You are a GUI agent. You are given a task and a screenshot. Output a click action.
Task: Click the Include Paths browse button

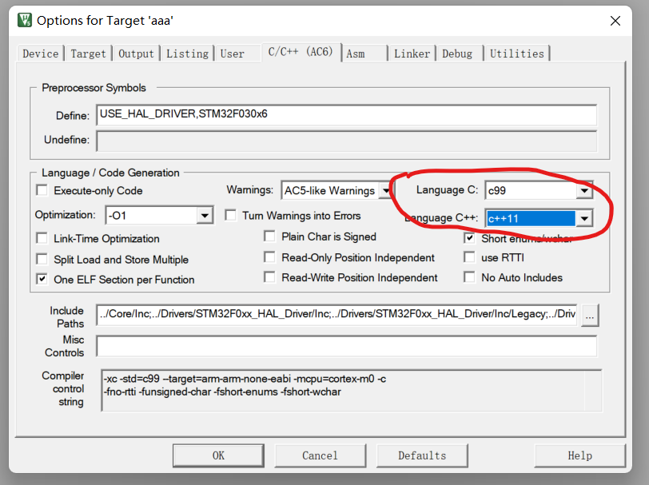click(x=590, y=316)
